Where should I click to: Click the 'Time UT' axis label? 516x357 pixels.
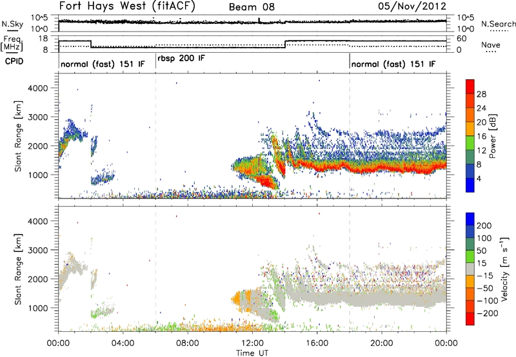pyautogui.click(x=252, y=353)
